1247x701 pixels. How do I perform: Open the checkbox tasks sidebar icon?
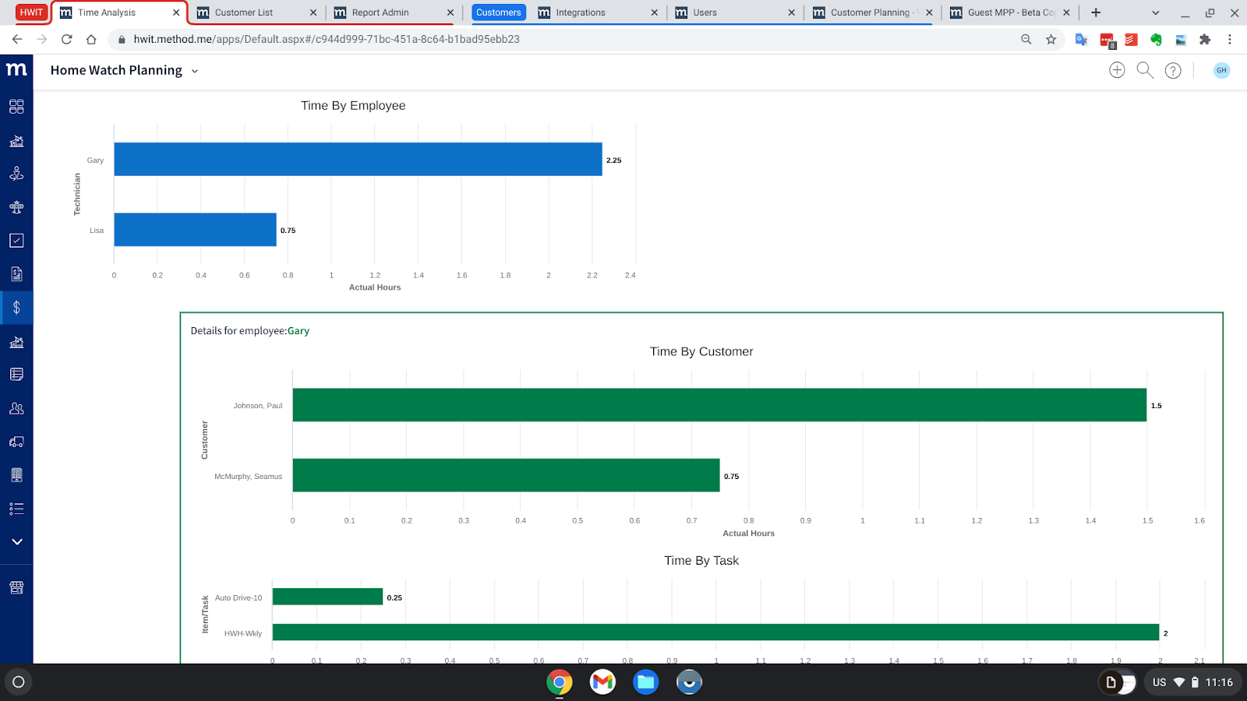[x=16, y=241]
